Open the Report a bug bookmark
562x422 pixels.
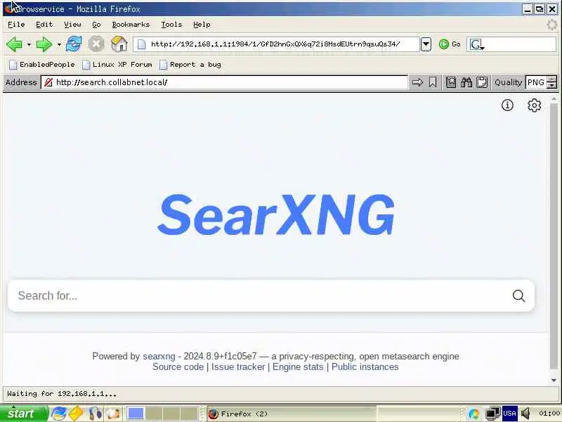pos(190,65)
